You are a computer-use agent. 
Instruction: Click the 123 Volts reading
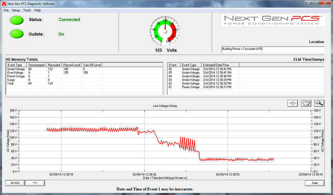point(166,50)
